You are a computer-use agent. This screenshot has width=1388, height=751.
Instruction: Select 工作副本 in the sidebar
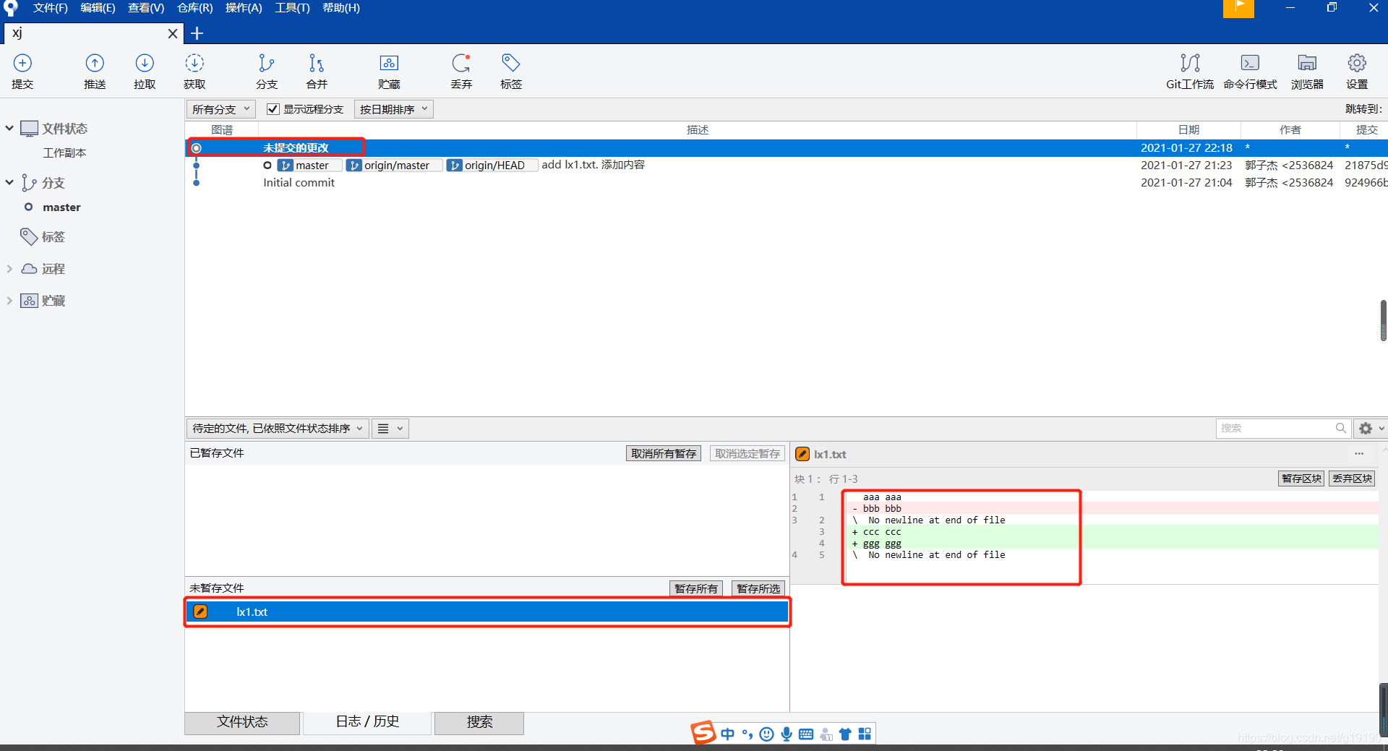point(64,153)
